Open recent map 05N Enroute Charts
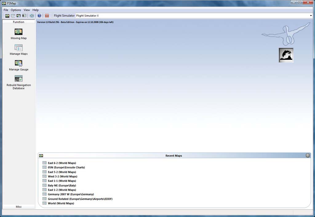 click(66, 168)
